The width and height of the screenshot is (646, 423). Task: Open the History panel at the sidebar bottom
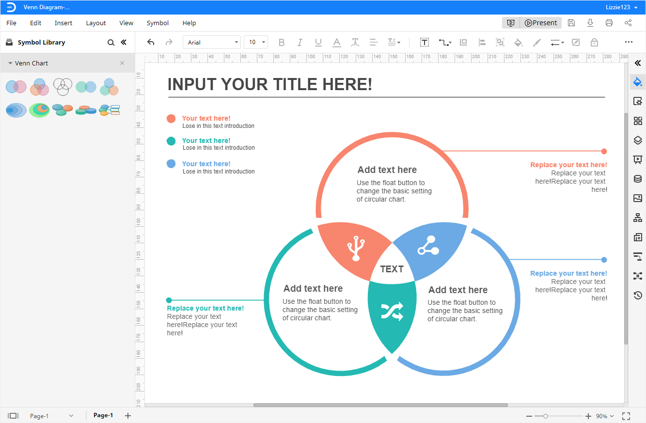point(638,295)
